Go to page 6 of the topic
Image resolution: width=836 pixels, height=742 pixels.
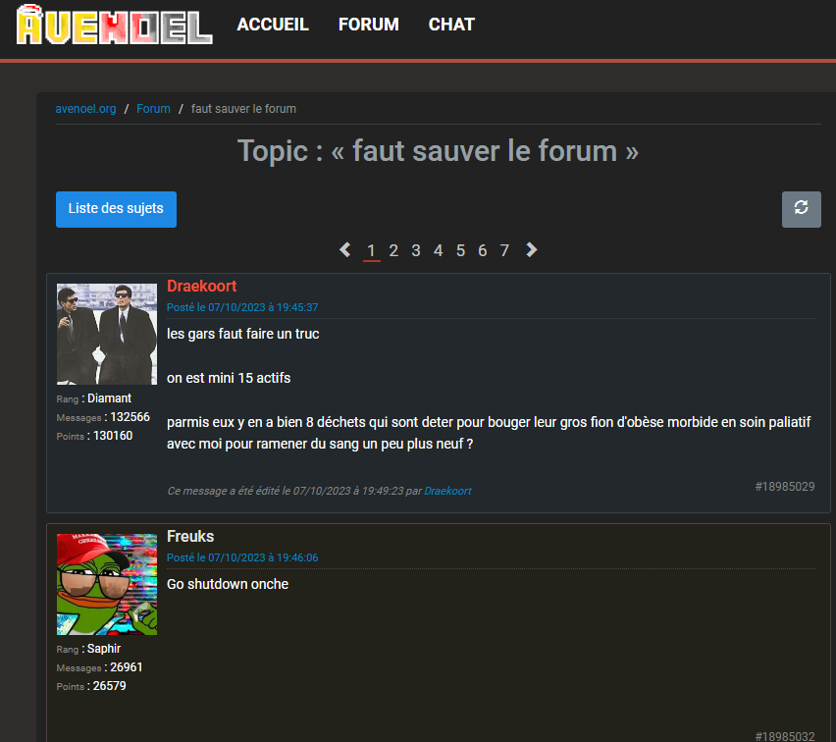[x=483, y=250]
